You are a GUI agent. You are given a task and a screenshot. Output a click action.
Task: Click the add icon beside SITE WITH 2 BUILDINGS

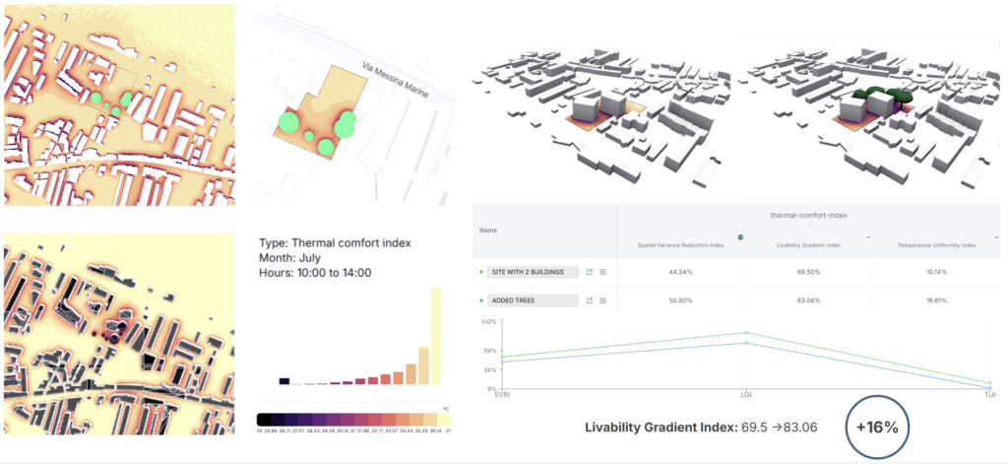coord(602,272)
